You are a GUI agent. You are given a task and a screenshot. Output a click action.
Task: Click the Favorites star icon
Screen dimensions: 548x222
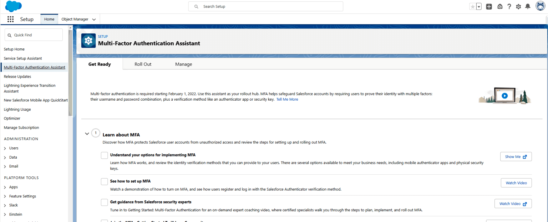click(x=473, y=6)
